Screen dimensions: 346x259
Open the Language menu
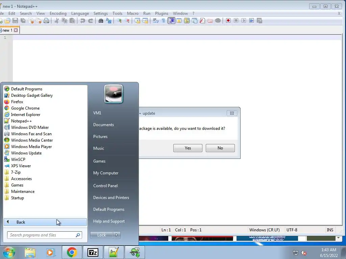pyautogui.click(x=80, y=13)
